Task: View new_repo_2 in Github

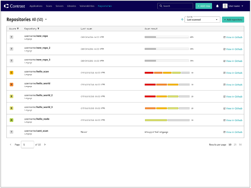Action: [x=233, y=49]
